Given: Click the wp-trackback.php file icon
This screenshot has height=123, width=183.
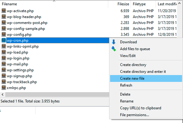Looking at the screenshot, I should 4,82.
